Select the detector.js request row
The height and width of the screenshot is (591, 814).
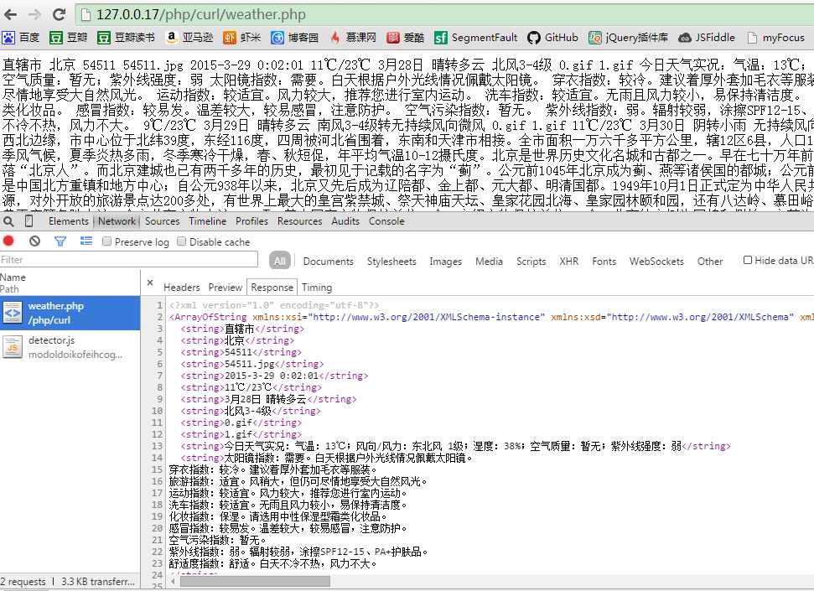pyautogui.click(x=70, y=347)
